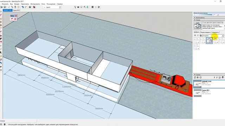This screenshot has width=225, height=126.
Task: Click the update style thumbnail with arrows
Action: tap(198, 26)
